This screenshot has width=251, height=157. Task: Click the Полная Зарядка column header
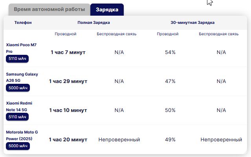(x=93, y=23)
